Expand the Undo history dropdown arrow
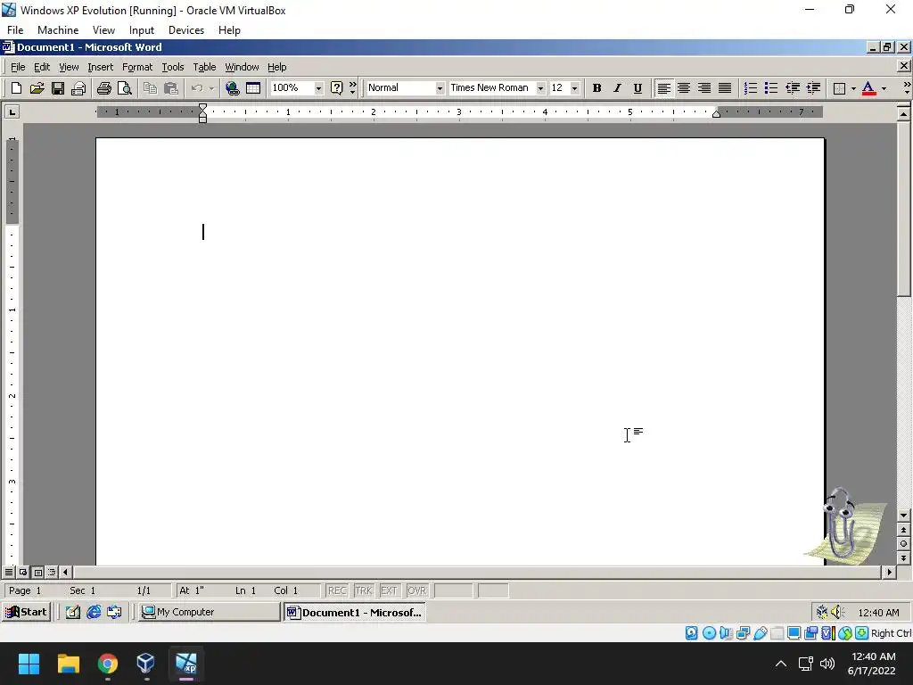 tap(211, 88)
